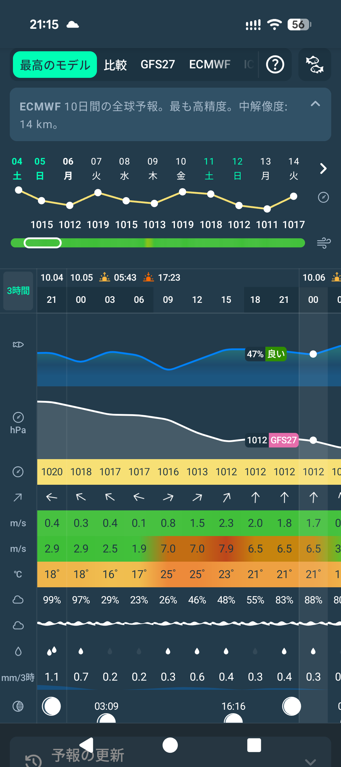Tap the fish activity row icon
The height and width of the screenshot is (767, 341).
tap(18, 345)
